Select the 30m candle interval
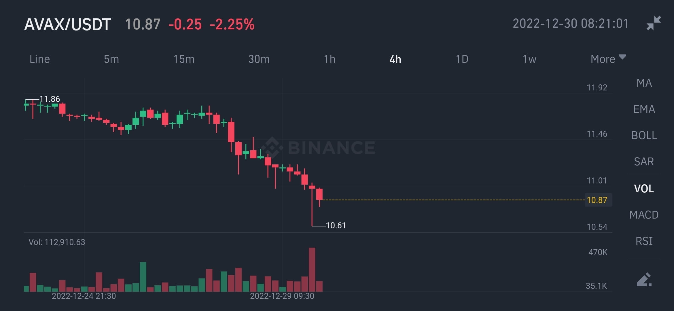The height and width of the screenshot is (311, 674). pyautogui.click(x=259, y=59)
